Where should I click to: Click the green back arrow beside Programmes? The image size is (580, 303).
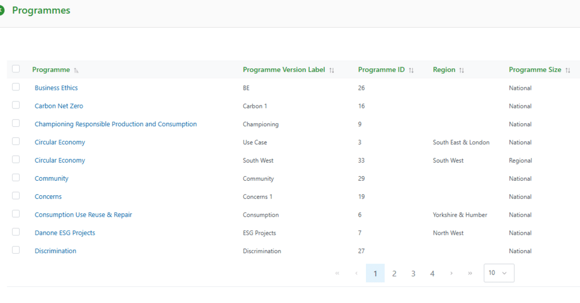click(2, 10)
